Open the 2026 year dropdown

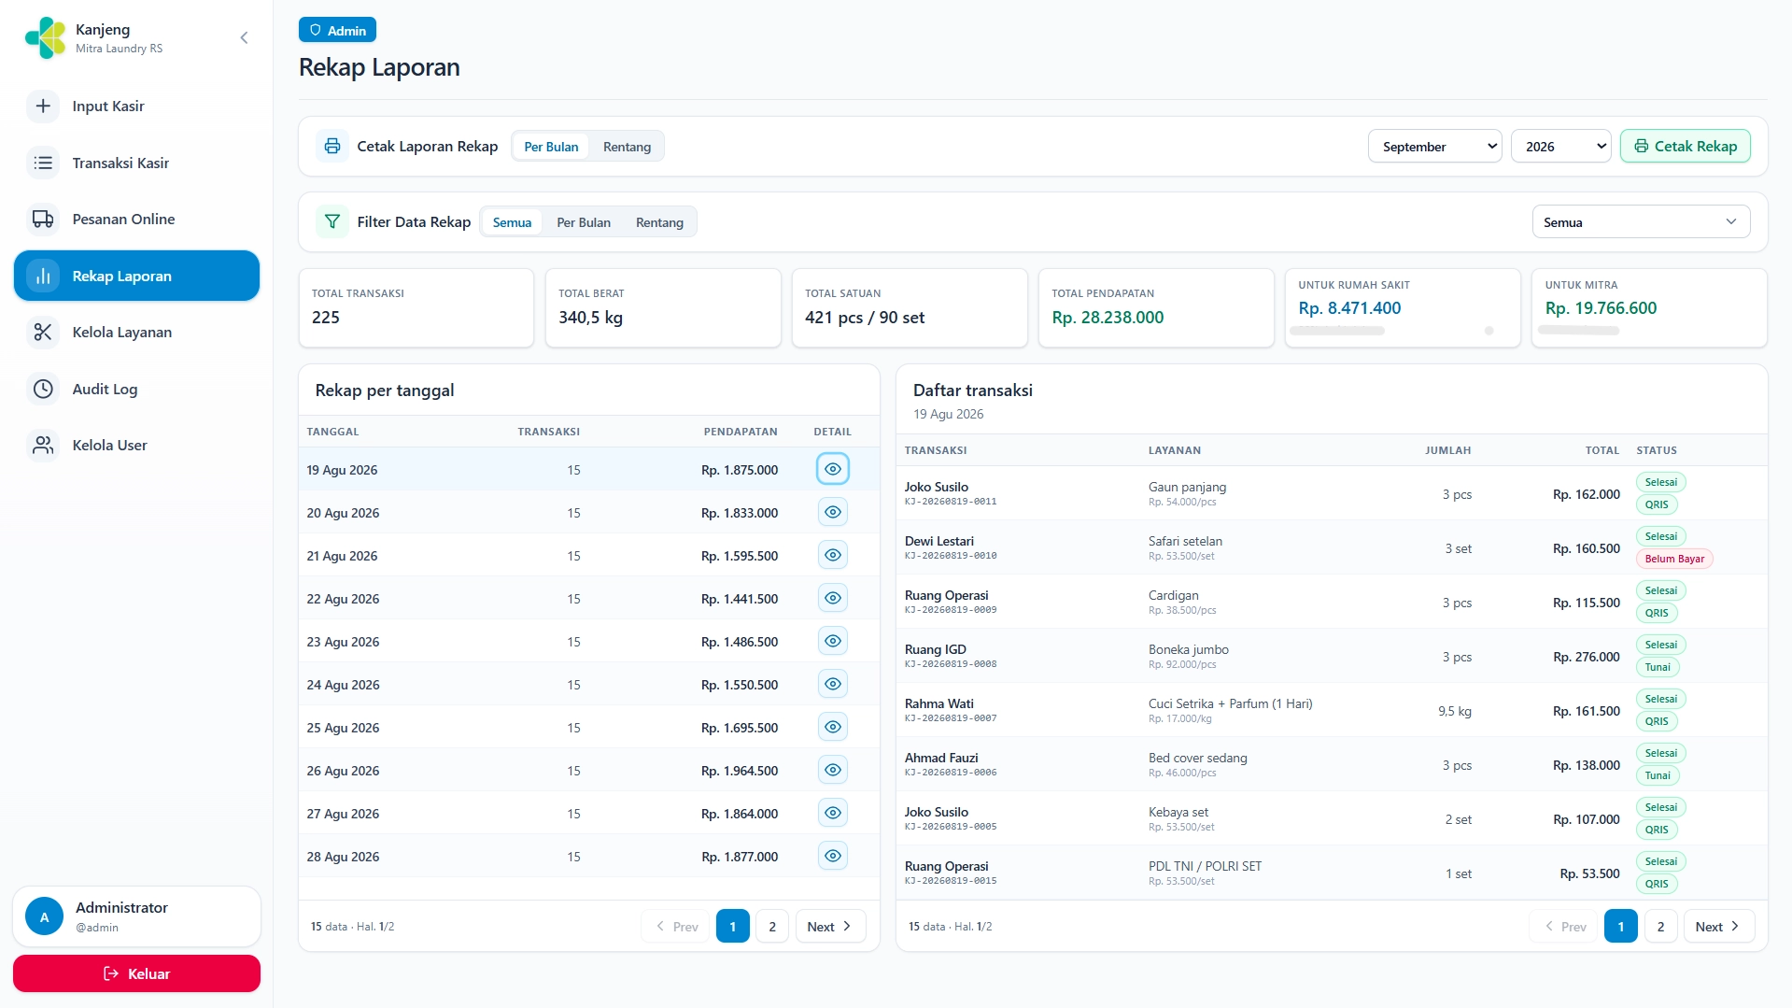coord(1560,147)
